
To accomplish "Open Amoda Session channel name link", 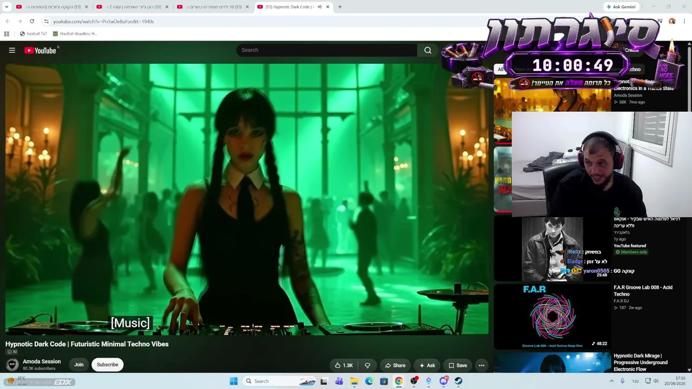I will pyautogui.click(x=42, y=361).
